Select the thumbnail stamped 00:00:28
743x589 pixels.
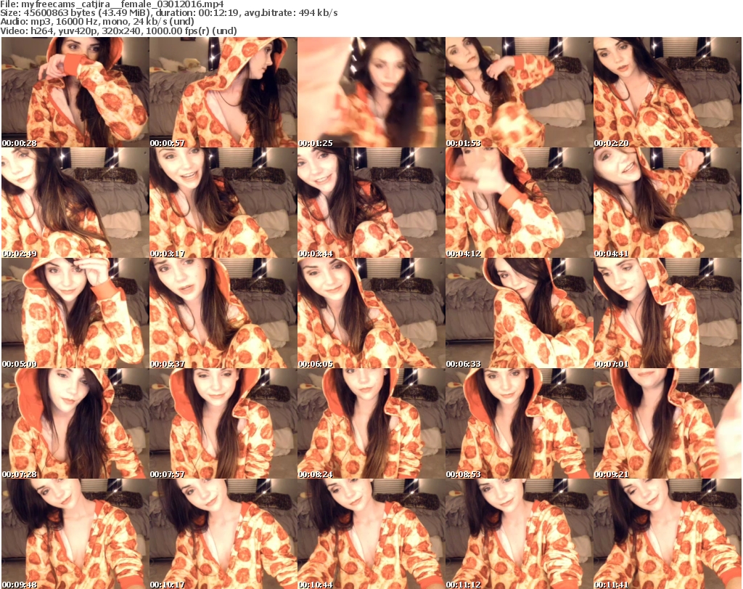75,92
